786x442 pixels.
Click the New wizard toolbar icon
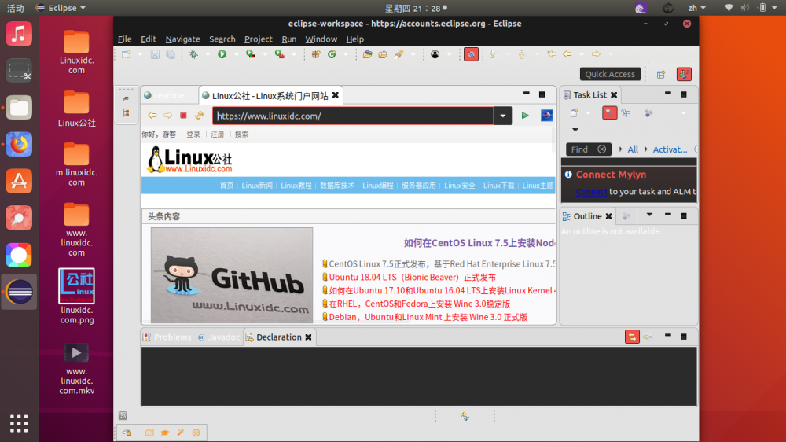coord(127,54)
